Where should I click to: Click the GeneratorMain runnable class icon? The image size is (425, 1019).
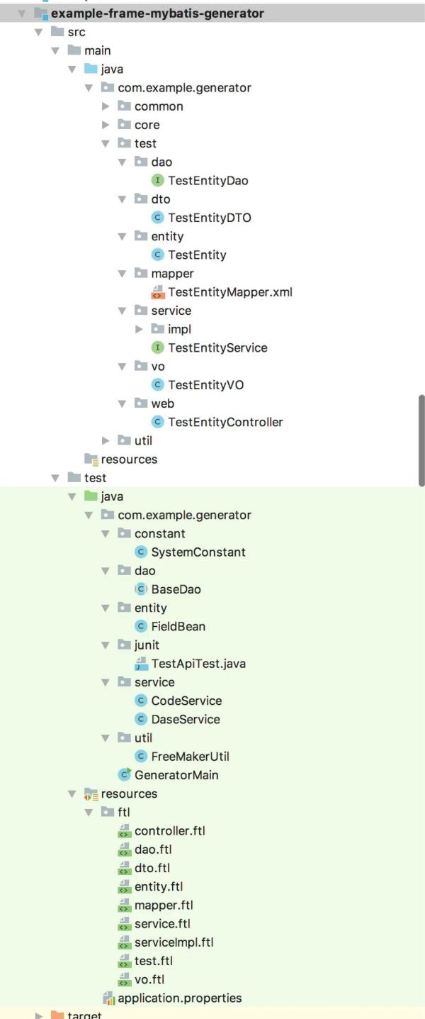(125, 775)
